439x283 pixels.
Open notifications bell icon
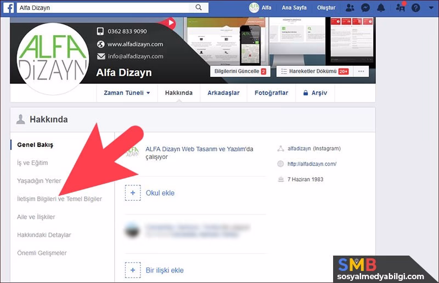[x=381, y=8]
